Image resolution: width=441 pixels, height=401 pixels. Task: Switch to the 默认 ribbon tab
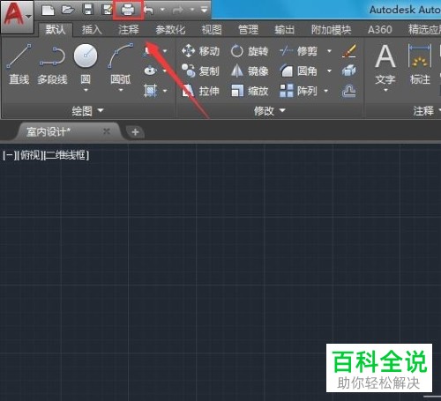(x=56, y=30)
